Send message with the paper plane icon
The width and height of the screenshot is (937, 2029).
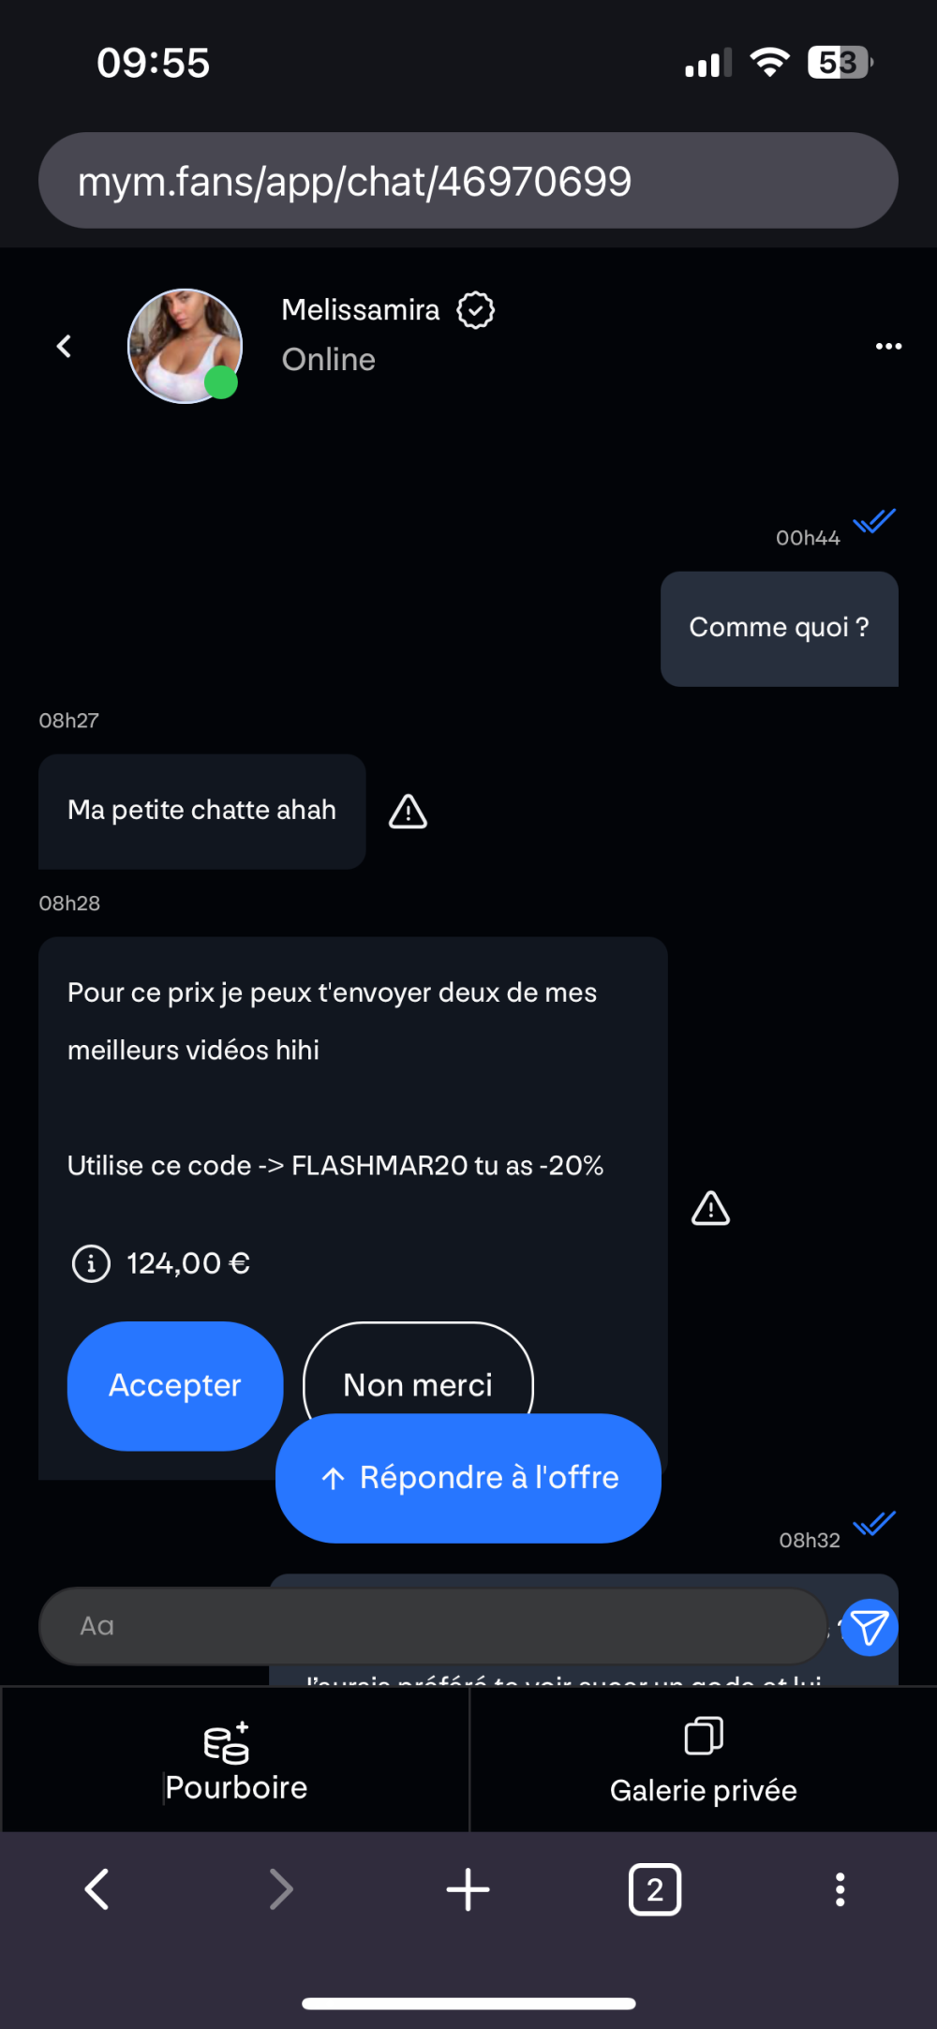pyautogui.click(x=870, y=1627)
